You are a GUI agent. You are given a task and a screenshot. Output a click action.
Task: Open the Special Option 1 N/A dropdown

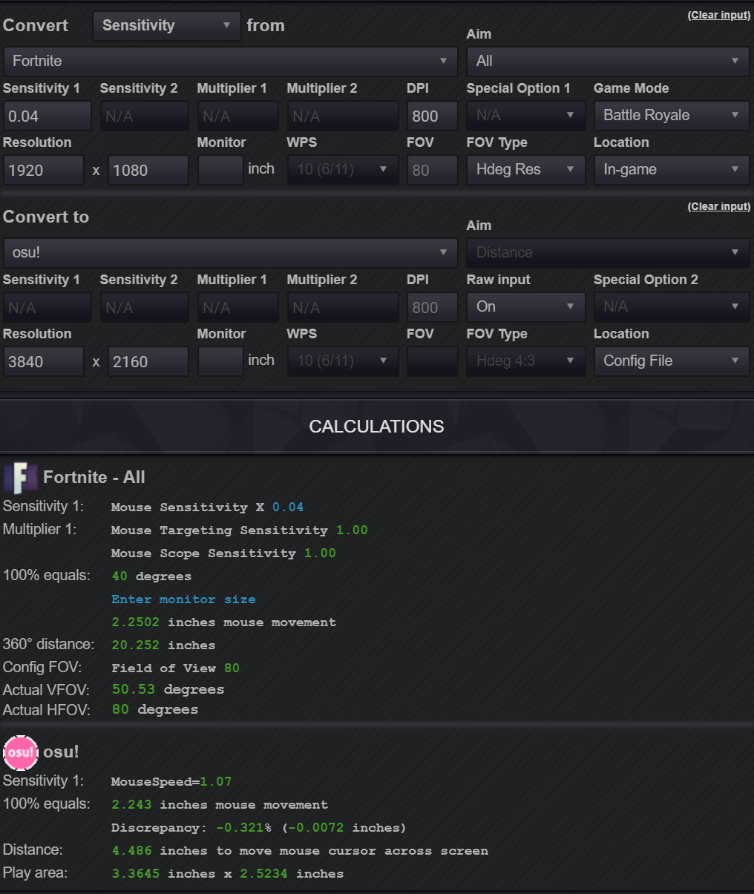[526, 116]
